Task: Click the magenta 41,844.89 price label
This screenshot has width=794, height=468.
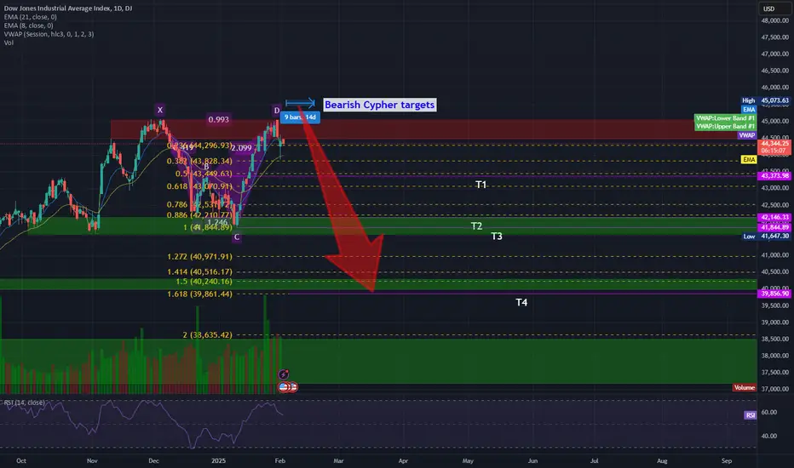Action: 774,227
